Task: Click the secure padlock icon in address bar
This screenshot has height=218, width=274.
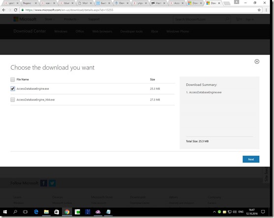Action: (x=22, y=10)
